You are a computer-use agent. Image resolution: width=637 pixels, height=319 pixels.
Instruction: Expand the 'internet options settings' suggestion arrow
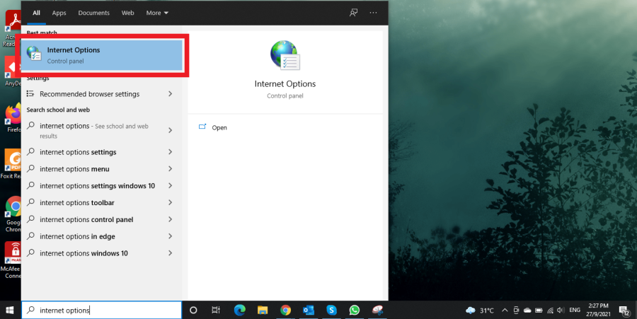(x=171, y=152)
